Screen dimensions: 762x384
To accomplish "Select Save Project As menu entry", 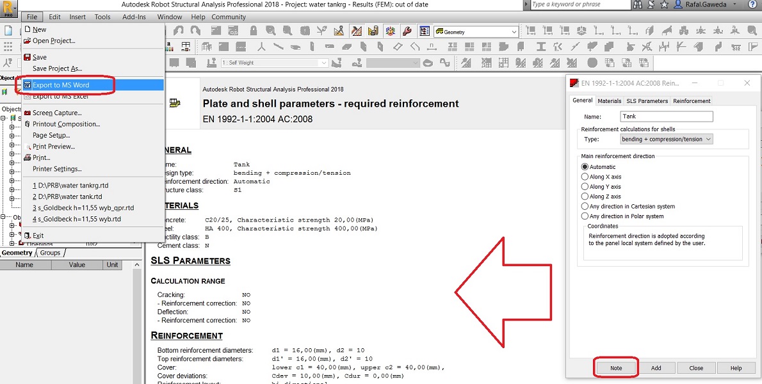I will (92, 68).
